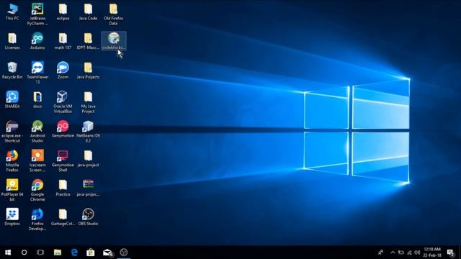Launch NetBeans IDE 8.2
The height and width of the screenshot is (259, 461).
88,132
